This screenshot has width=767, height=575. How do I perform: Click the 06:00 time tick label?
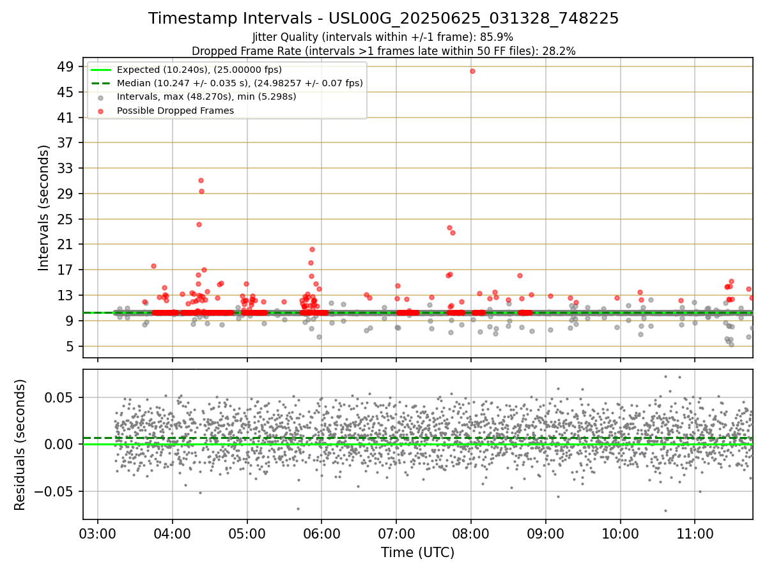pyautogui.click(x=322, y=533)
